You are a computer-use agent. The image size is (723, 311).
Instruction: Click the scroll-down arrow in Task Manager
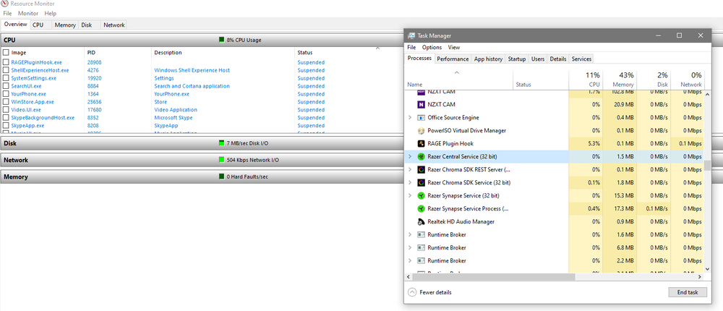tap(707, 268)
